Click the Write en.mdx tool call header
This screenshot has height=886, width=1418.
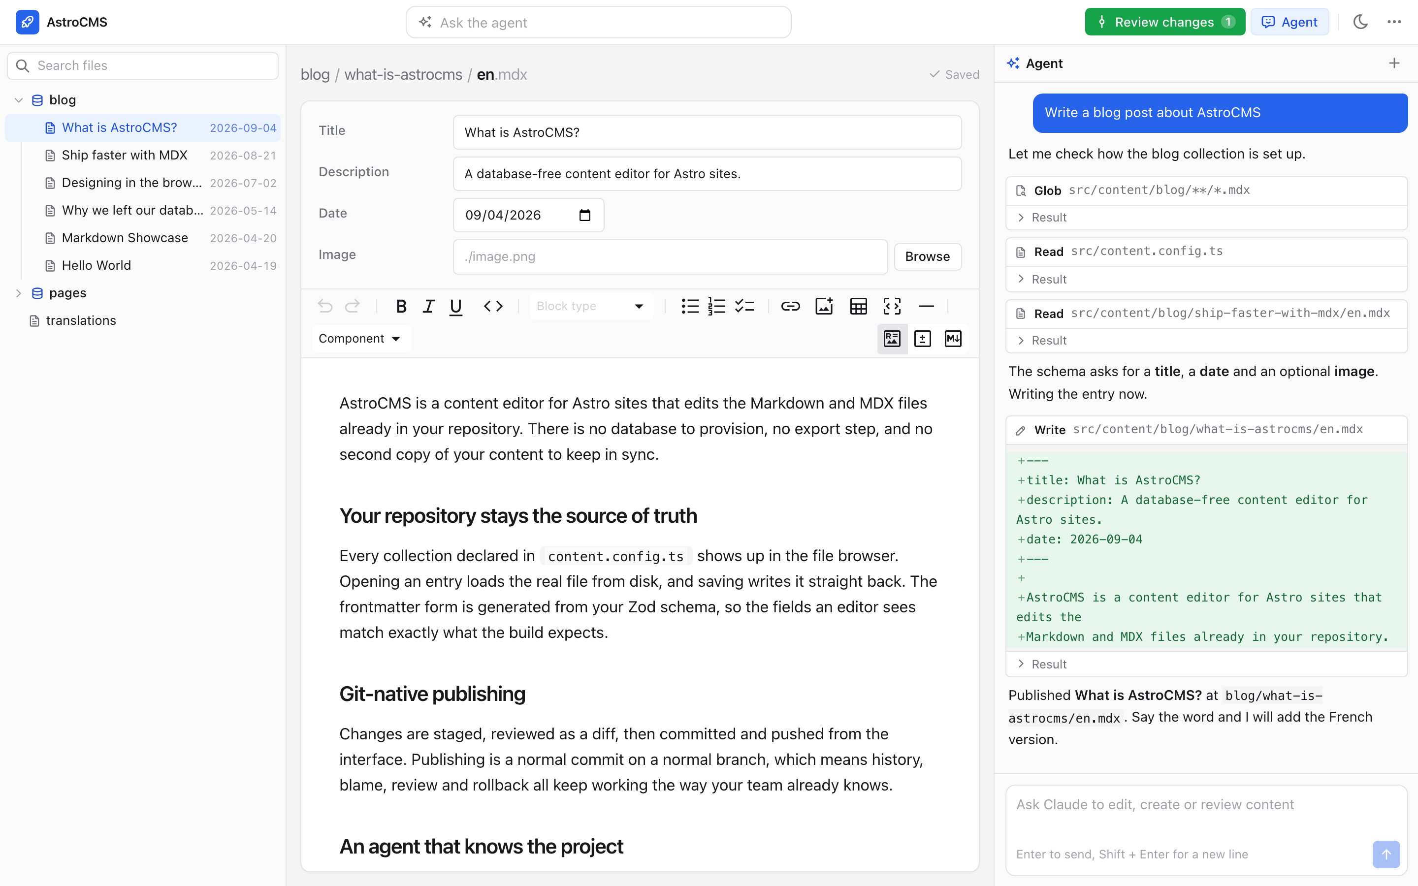pyautogui.click(x=1206, y=430)
